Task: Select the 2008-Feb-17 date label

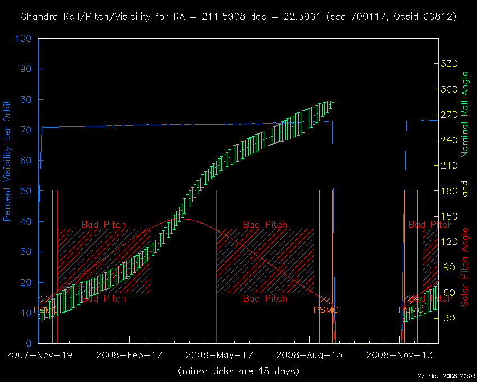Action: coord(129,355)
